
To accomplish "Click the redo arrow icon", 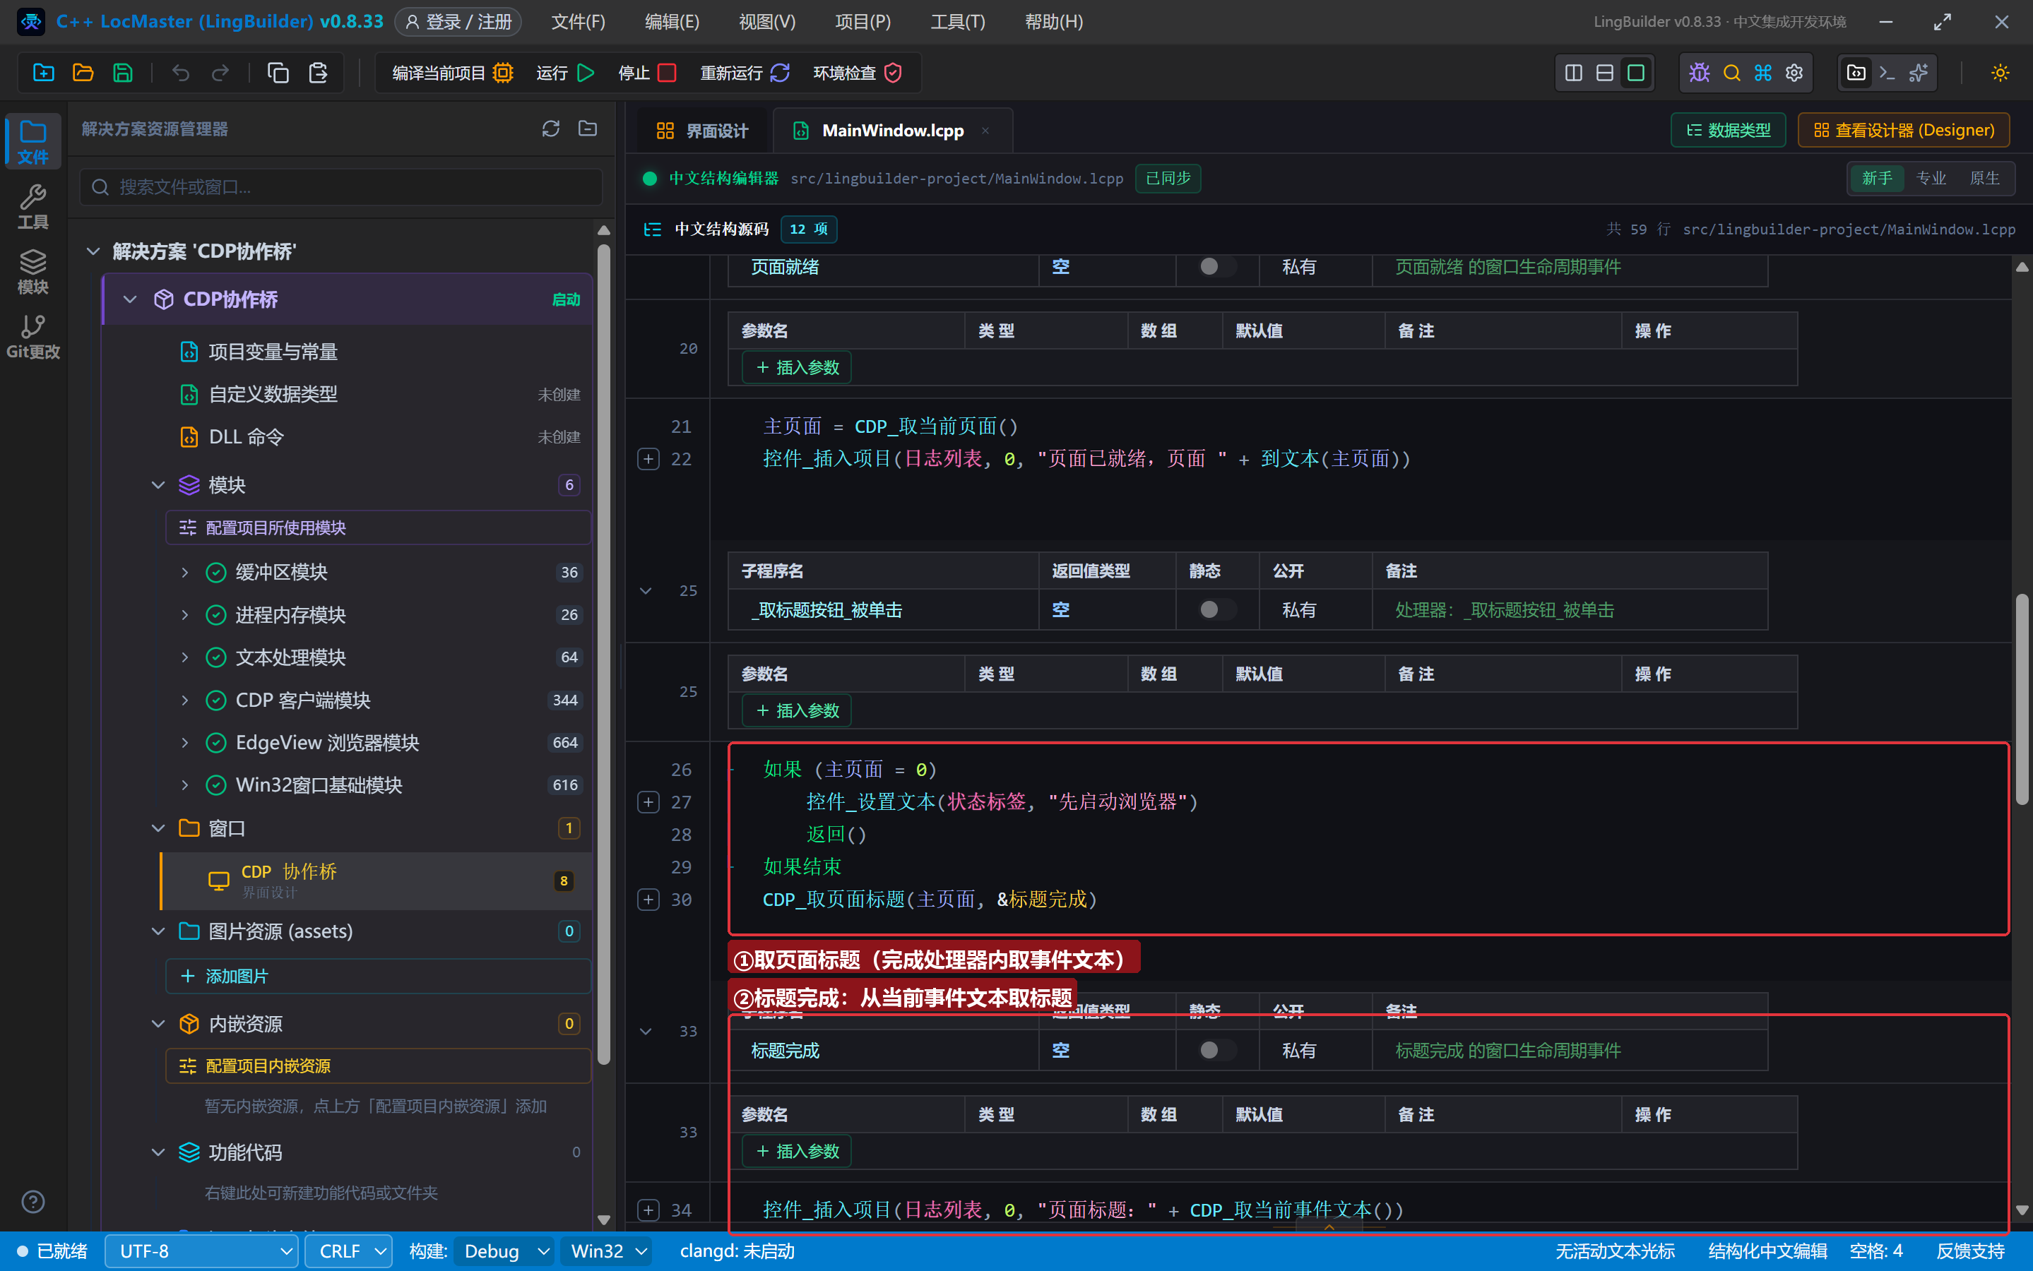I will pos(220,73).
